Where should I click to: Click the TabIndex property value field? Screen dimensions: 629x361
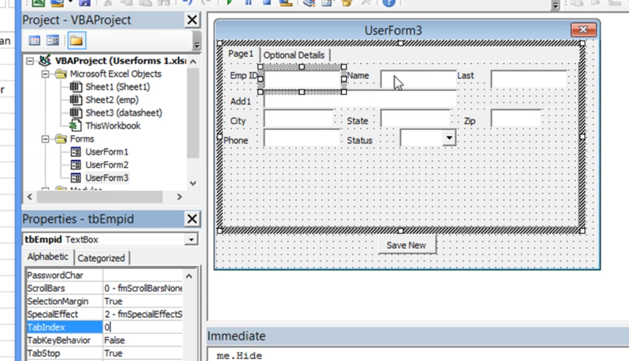143,328
